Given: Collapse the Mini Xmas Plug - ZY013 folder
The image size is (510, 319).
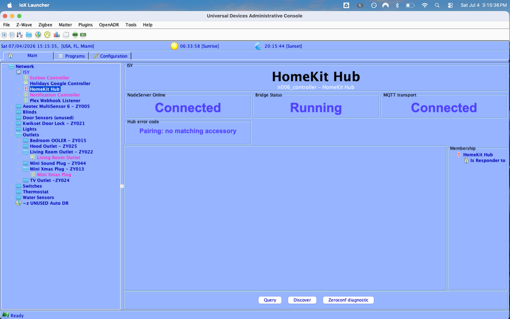Looking at the screenshot, I should (x=19, y=169).
